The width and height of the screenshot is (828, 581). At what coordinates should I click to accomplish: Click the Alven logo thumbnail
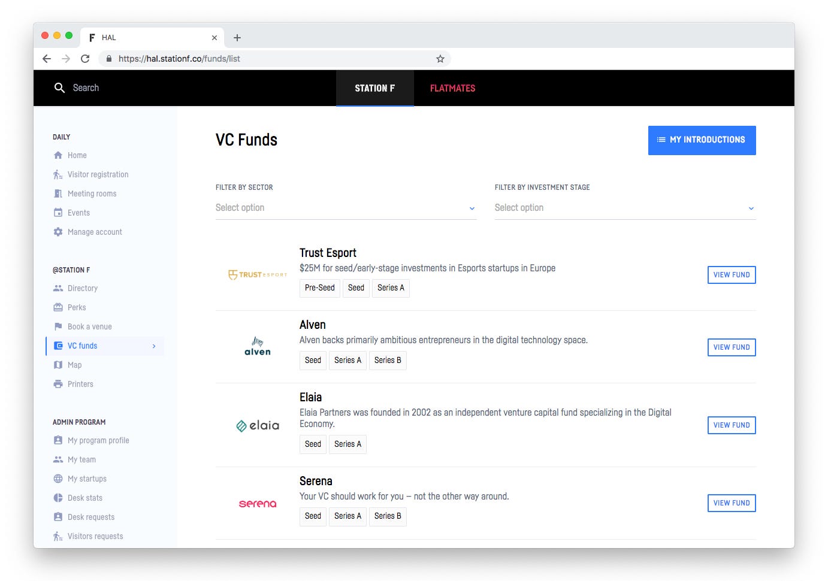click(x=258, y=347)
